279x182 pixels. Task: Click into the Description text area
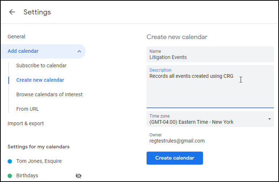click(x=210, y=86)
